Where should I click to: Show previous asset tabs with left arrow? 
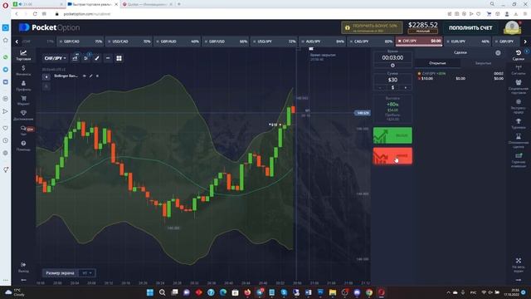click(x=17, y=42)
